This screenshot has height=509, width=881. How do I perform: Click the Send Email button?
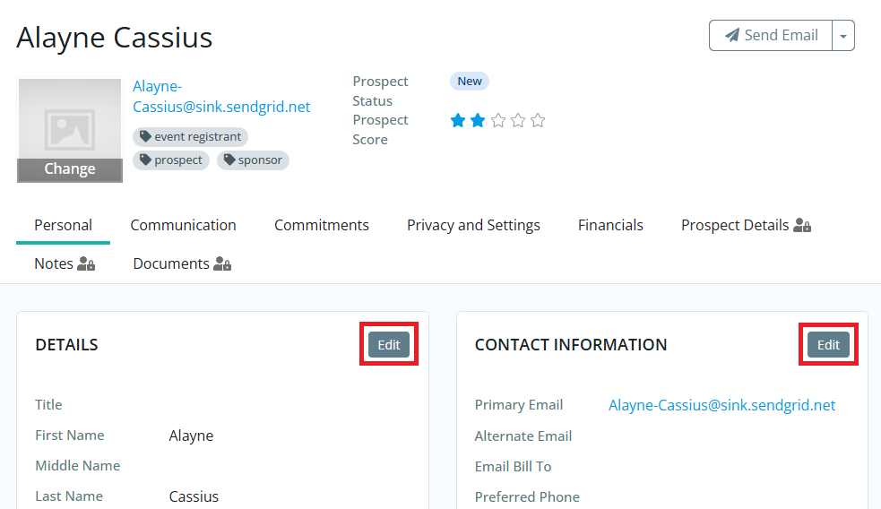point(771,36)
